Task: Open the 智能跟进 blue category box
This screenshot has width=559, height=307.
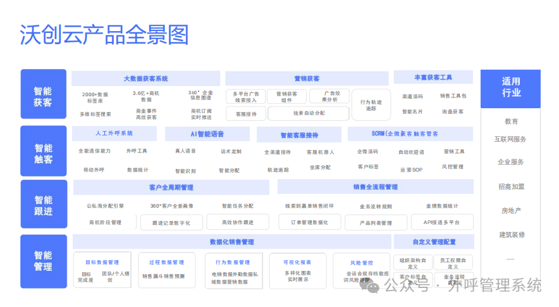Action: 44,204
